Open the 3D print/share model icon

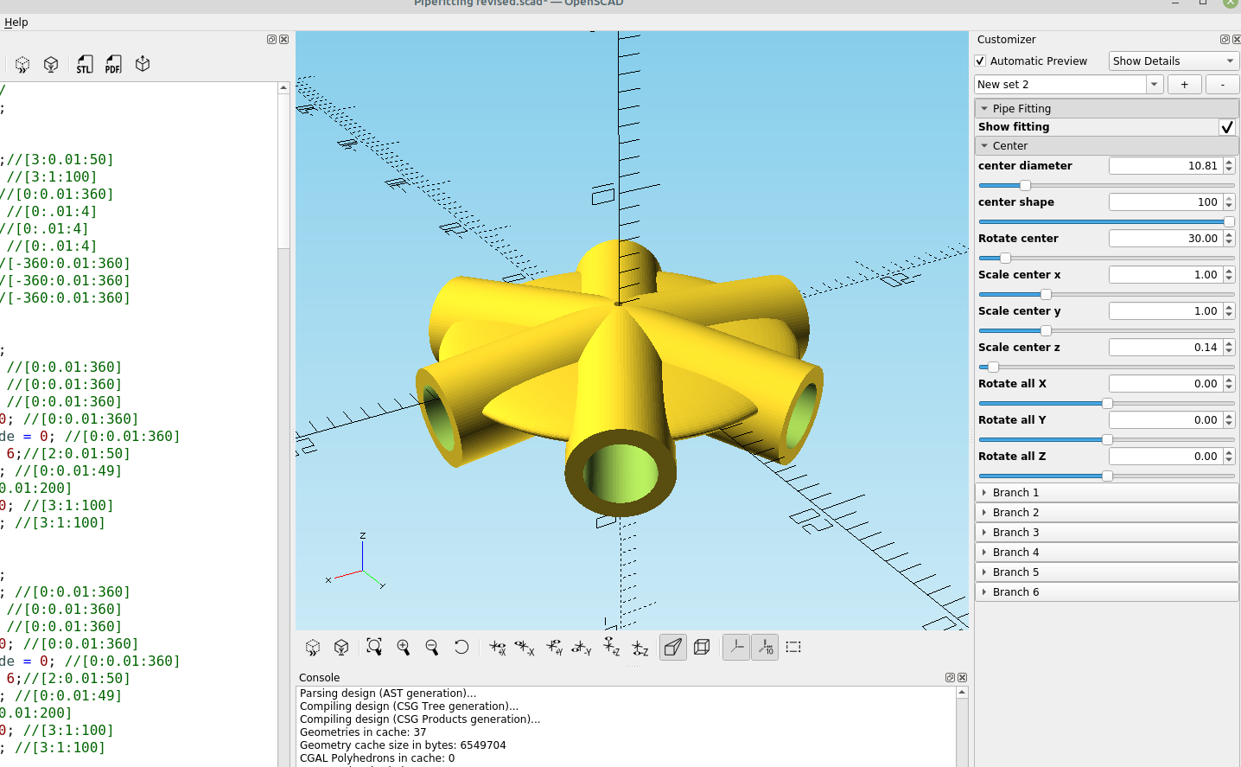(142, 63)
